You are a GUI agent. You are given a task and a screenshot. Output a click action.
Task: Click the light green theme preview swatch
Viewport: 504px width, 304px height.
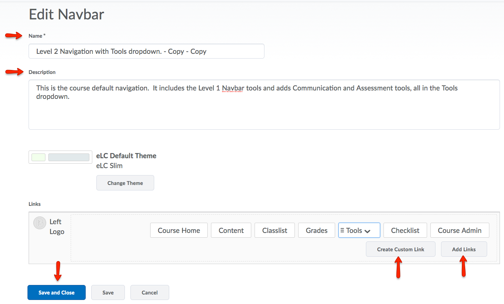(38, 157)
